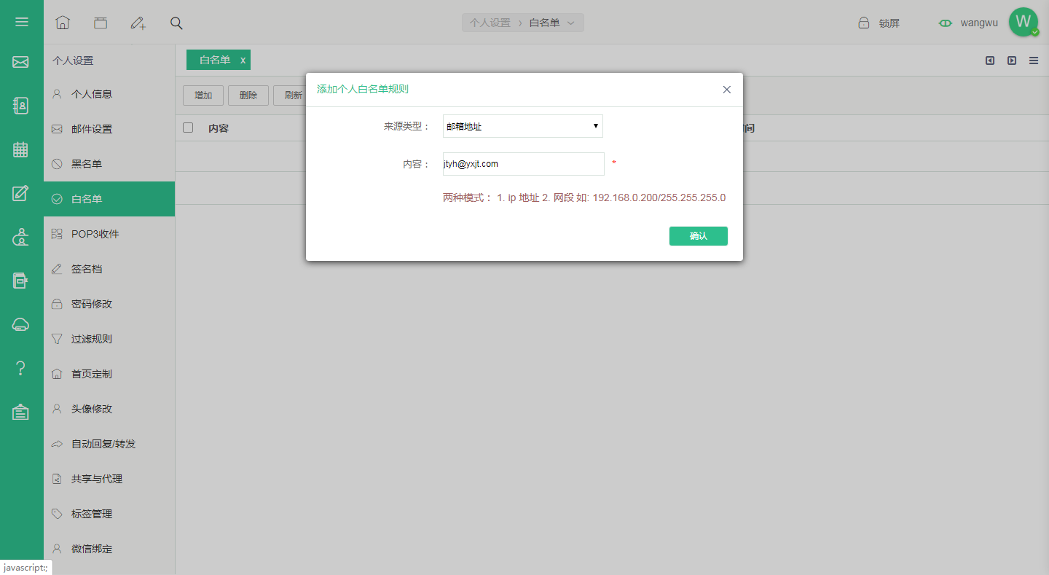Click the eye icon next to wangwu
Screen dimensions: 1049x575
pos(946,23)
